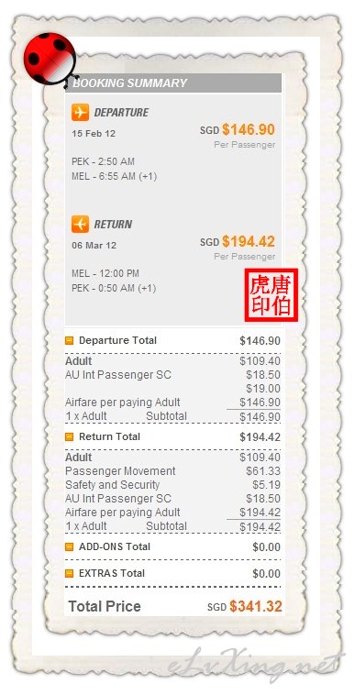Image resolution: width=355 pixels, height=695 pixels.
Task: Toggle the EXTRAS Total expander icon
Action: click(x=69, y=574)
